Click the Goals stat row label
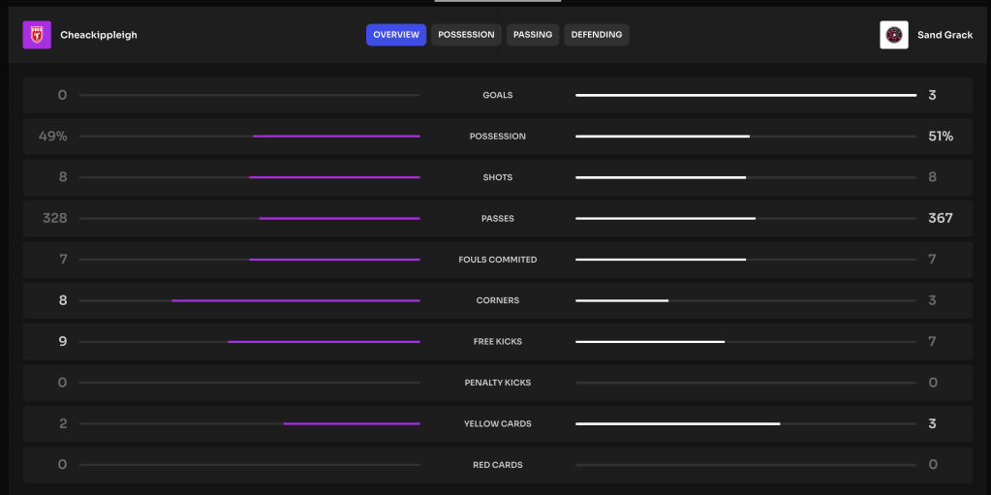The height and width of the screenshot is (495, 991). 498,96
